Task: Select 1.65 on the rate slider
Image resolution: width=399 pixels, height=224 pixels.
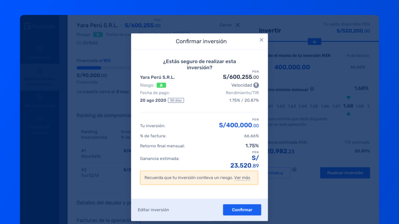Action: (314, 106)
